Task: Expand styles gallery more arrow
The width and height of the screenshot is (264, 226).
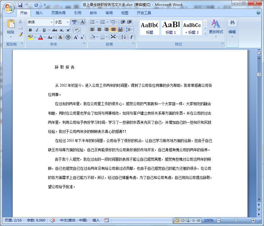Action: pos(205,33)
